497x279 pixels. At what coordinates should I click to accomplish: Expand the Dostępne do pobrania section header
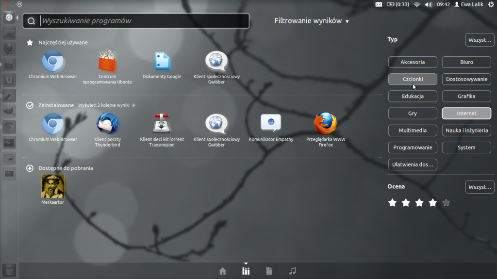point(60,168)
